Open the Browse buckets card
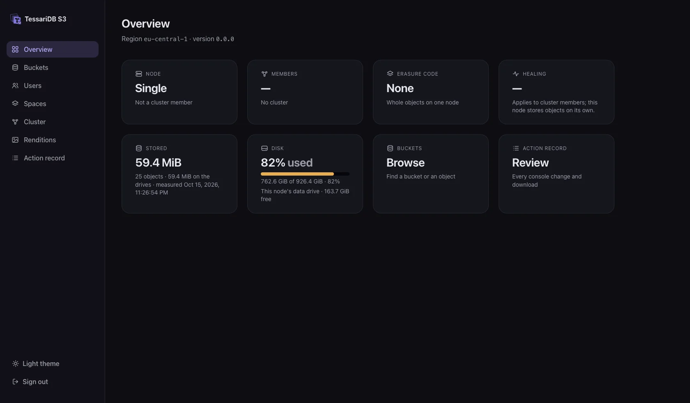 click(x=431, y=174)
